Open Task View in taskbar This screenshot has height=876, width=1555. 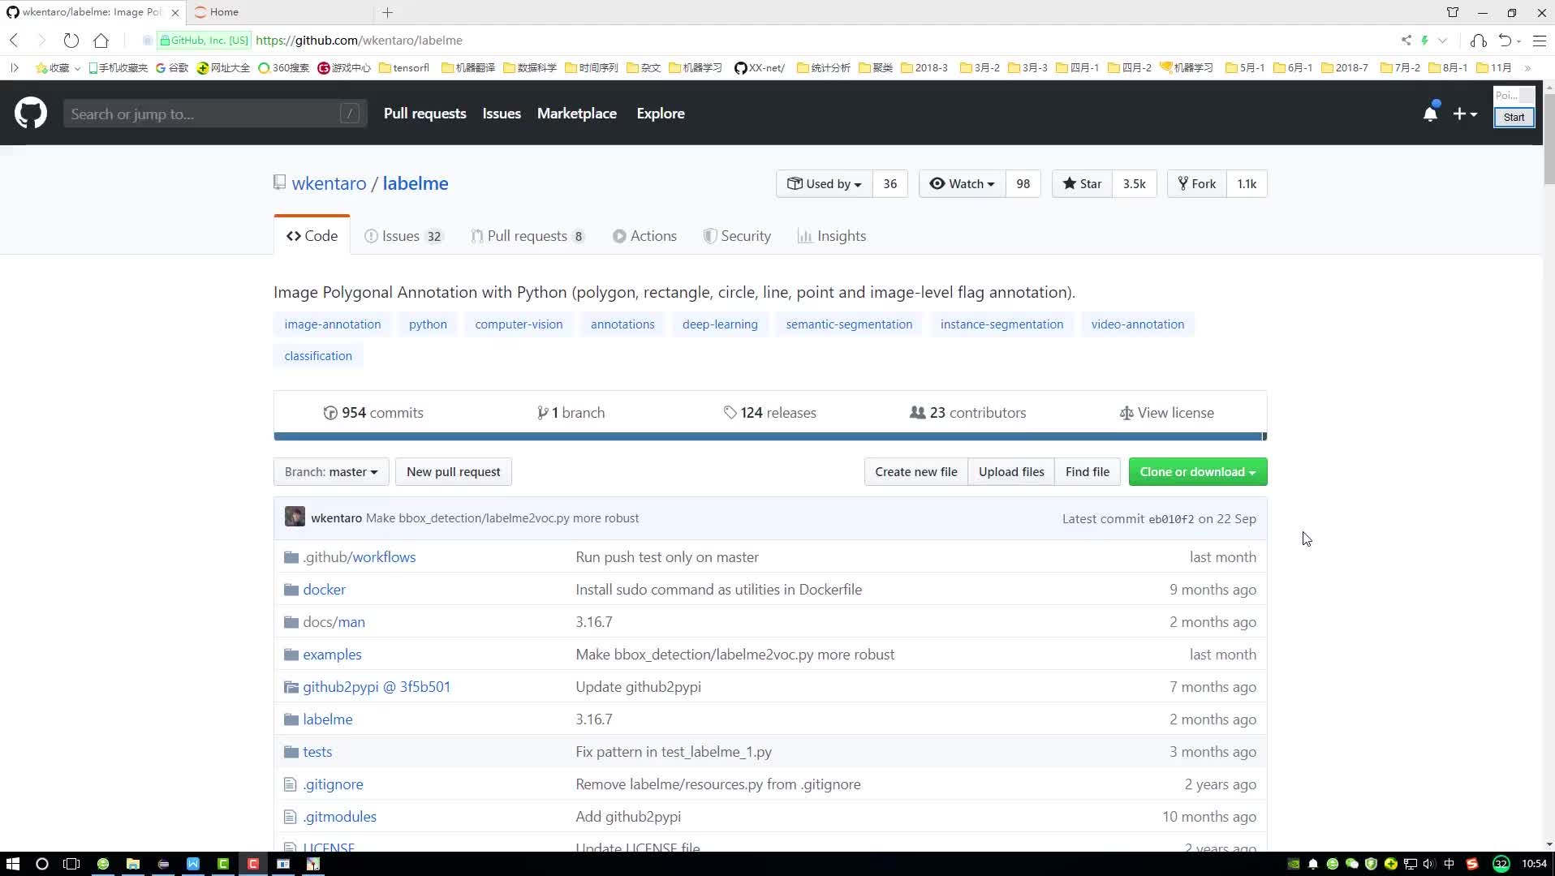(x=71, y=864)
